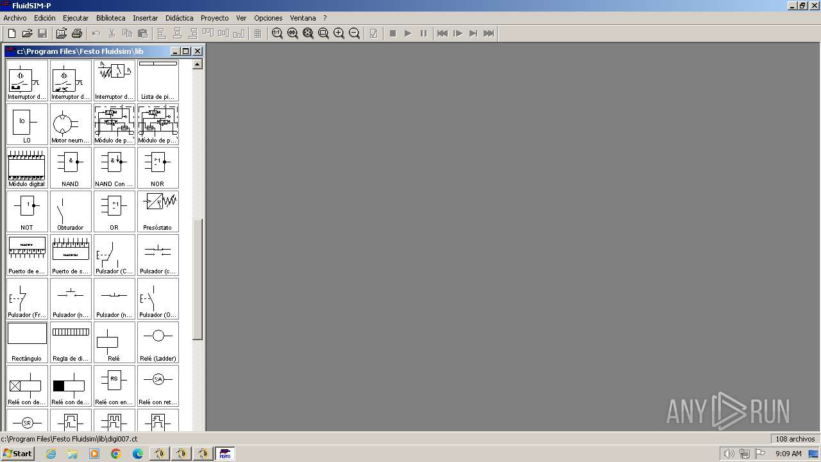The image size is (821, 462).
Task: Open an existing file from toolbar
Action: pos(27,33)
